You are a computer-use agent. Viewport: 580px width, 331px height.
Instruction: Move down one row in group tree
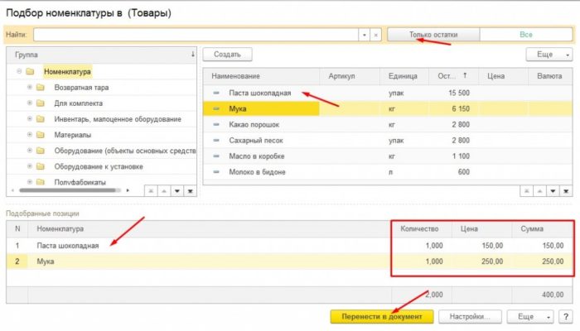click(x=176, y=191)
